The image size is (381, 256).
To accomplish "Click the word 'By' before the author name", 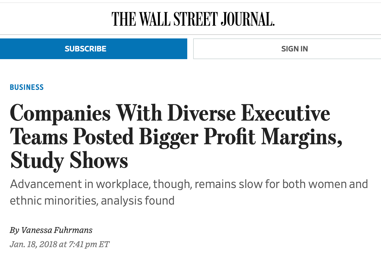I will [14, 230].
